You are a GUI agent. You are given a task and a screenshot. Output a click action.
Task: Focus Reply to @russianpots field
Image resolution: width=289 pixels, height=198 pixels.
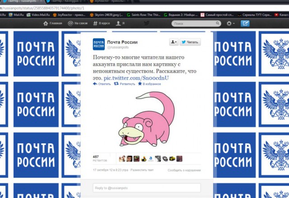[147, 188]
